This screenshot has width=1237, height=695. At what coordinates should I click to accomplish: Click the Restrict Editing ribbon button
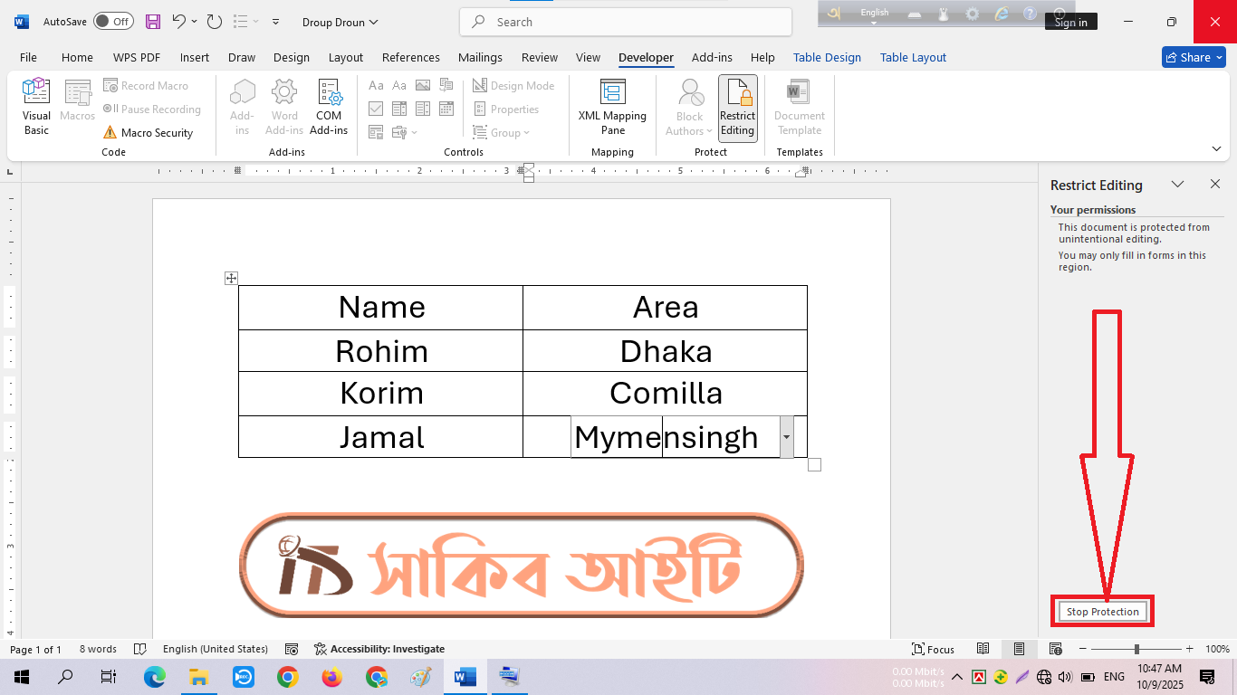737,107
